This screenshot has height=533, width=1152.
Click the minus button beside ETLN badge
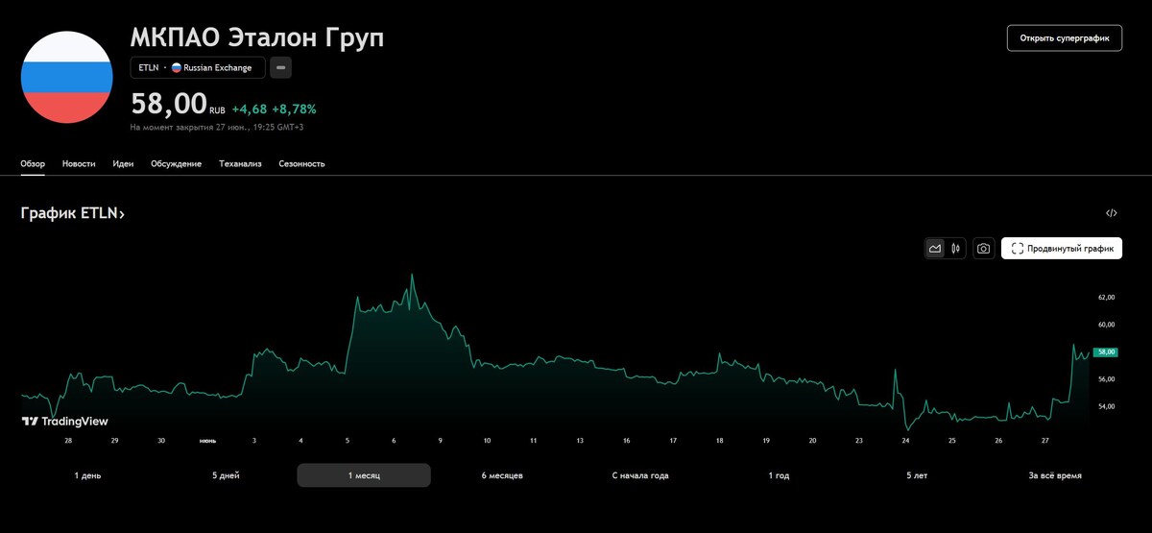pyautogui.click(x=281, y=68)
